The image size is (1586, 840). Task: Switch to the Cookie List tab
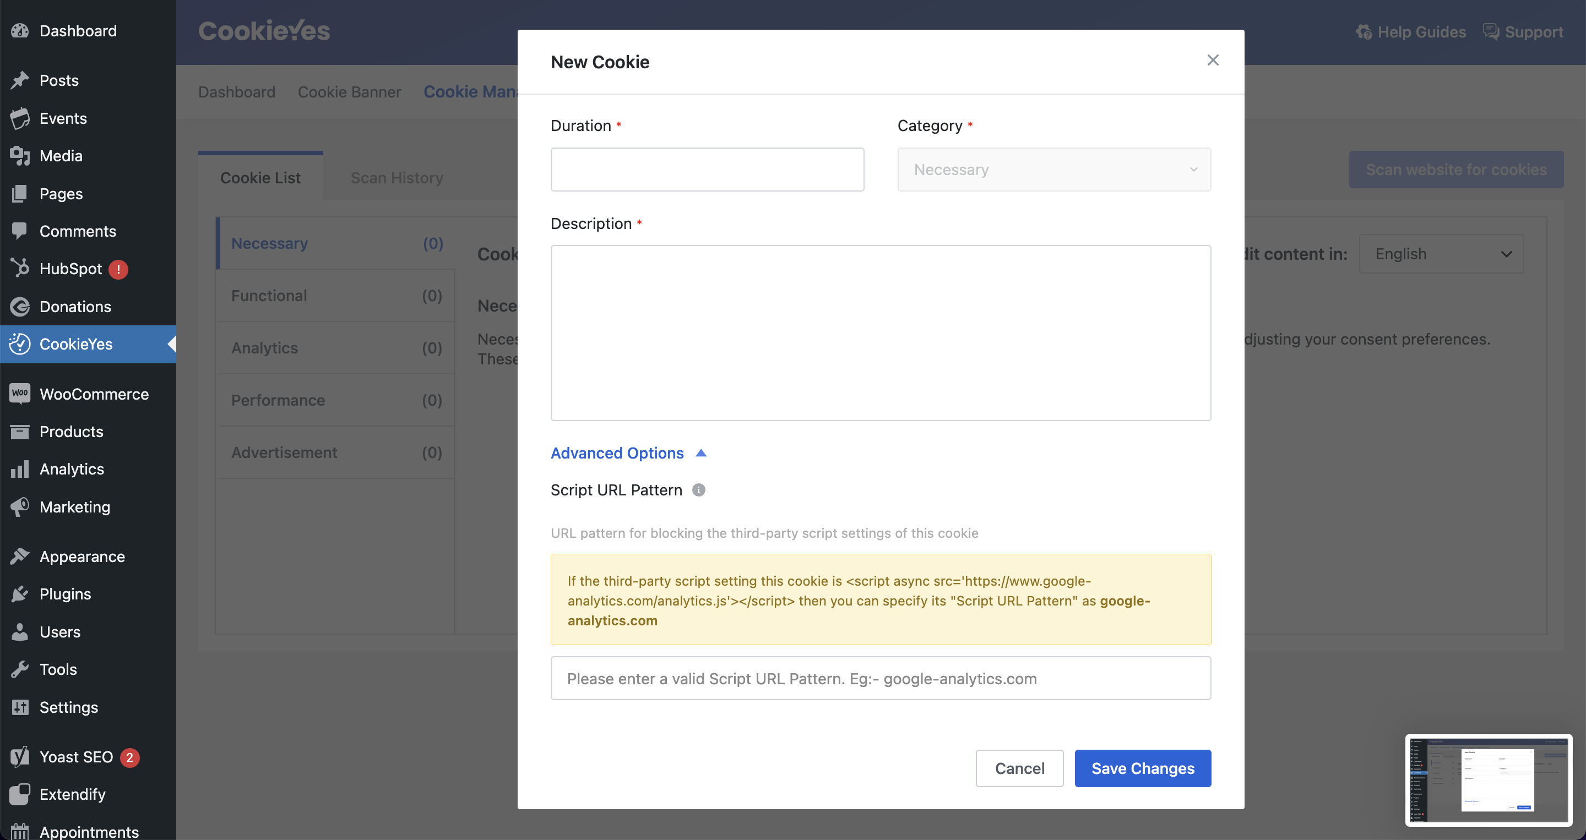[260, 176]
